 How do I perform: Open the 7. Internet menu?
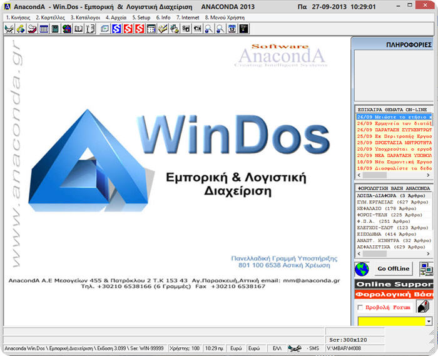188,18
